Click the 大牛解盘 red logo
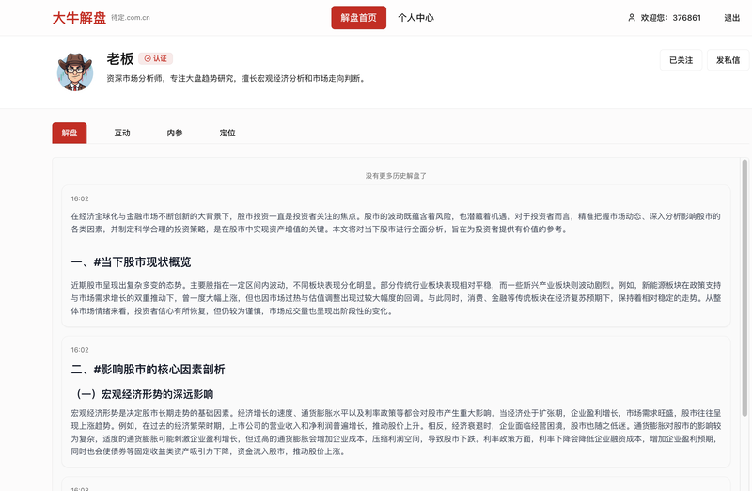The height and width of the screenshot is (491, 752). (x=78, y=17)
